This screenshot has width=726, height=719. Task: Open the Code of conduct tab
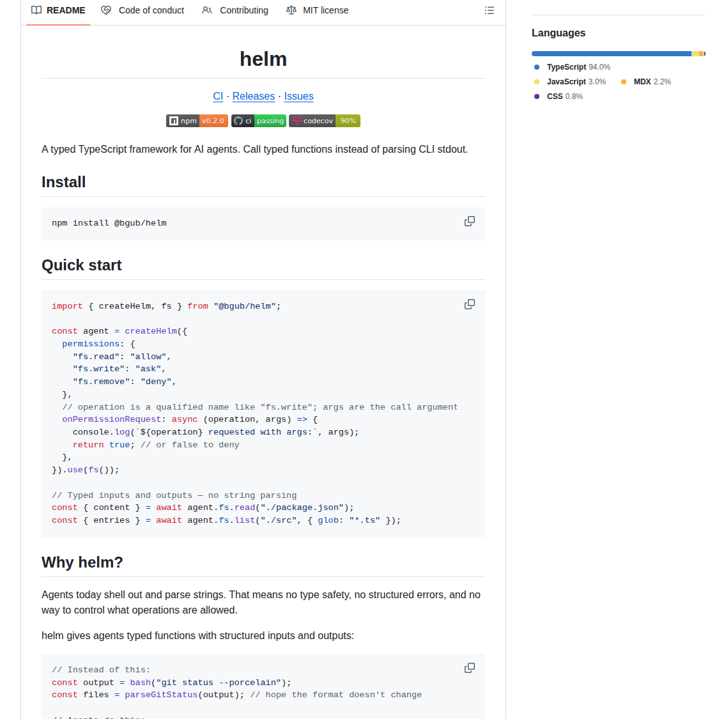coord(151,10)
